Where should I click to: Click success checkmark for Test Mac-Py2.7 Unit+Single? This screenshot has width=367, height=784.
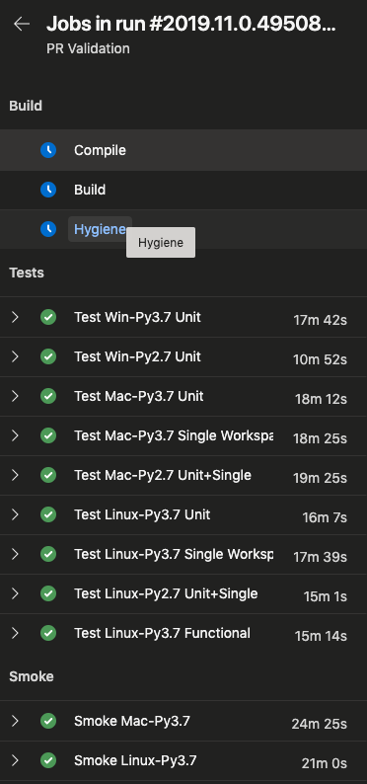point(48,475)
